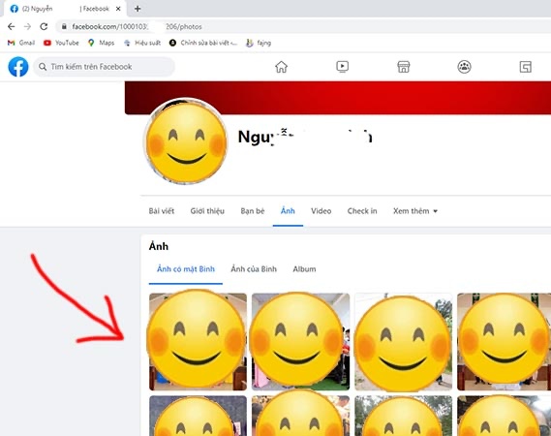Open the Gmail bookmark
This screenshot has width=551, height=436.
(x=21, y=43)
